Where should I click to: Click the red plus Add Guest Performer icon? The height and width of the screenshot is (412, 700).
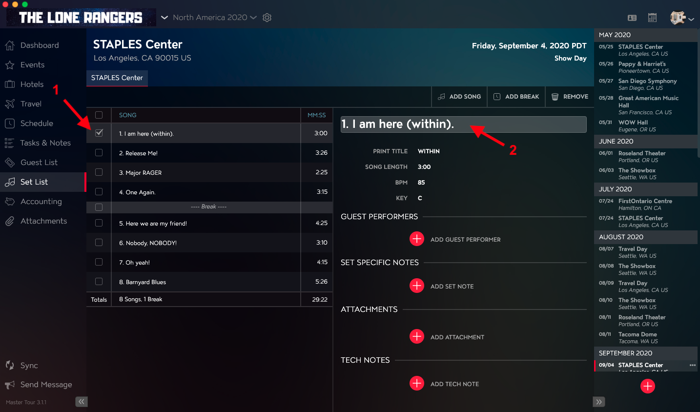417,239
